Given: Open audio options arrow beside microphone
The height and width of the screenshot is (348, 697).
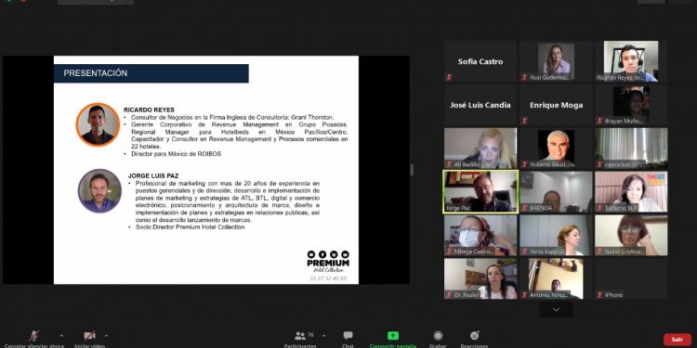Looking at the screenshot, I should [61, 336].
